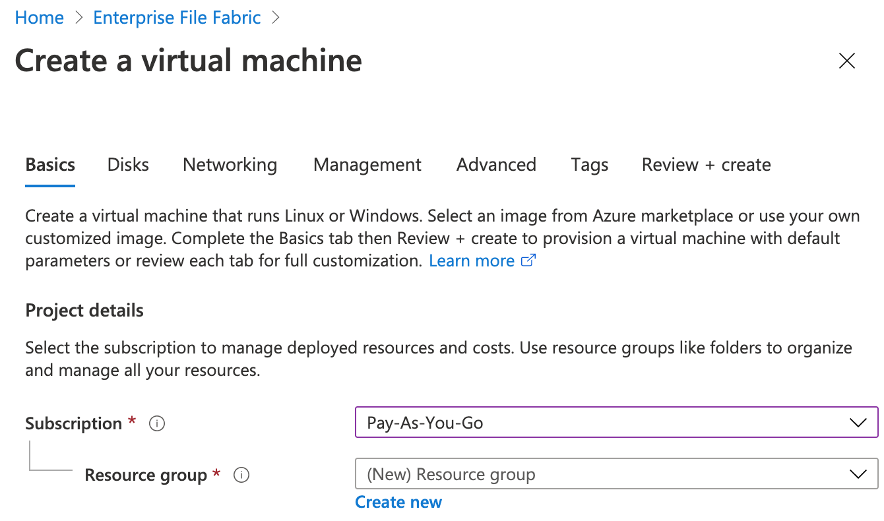Click the Subscription info icon

[x=157, y=423]
